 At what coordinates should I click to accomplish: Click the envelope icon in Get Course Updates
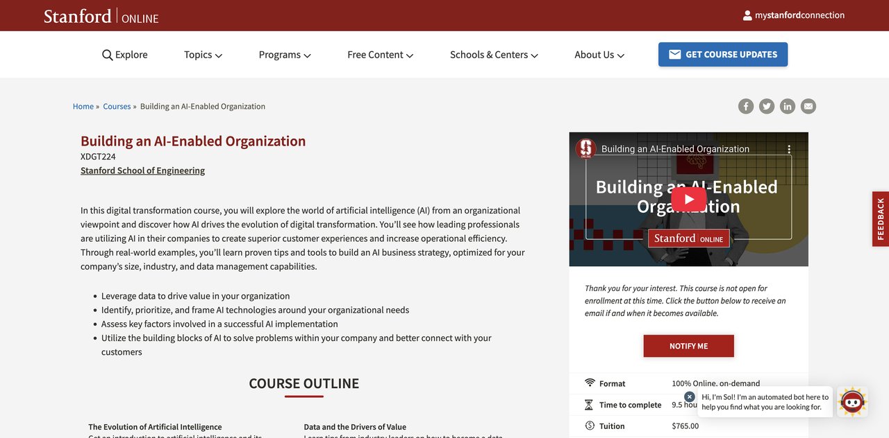675,55
